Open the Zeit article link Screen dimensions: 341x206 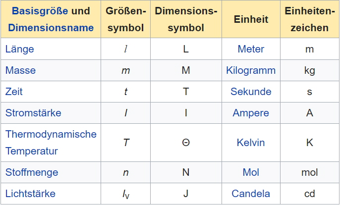click(14, 92)
